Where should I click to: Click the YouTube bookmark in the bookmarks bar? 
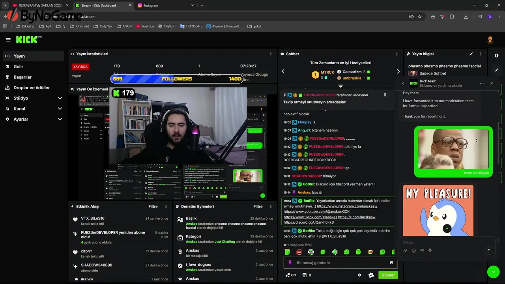(x=145, y=26)
